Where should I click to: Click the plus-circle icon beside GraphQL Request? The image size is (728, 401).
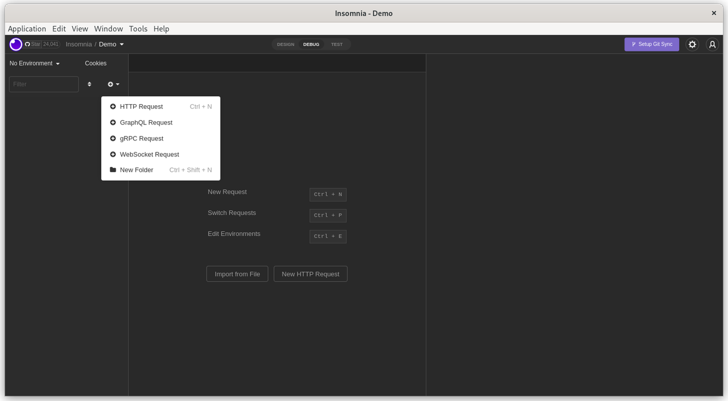(x=113, y=122)
